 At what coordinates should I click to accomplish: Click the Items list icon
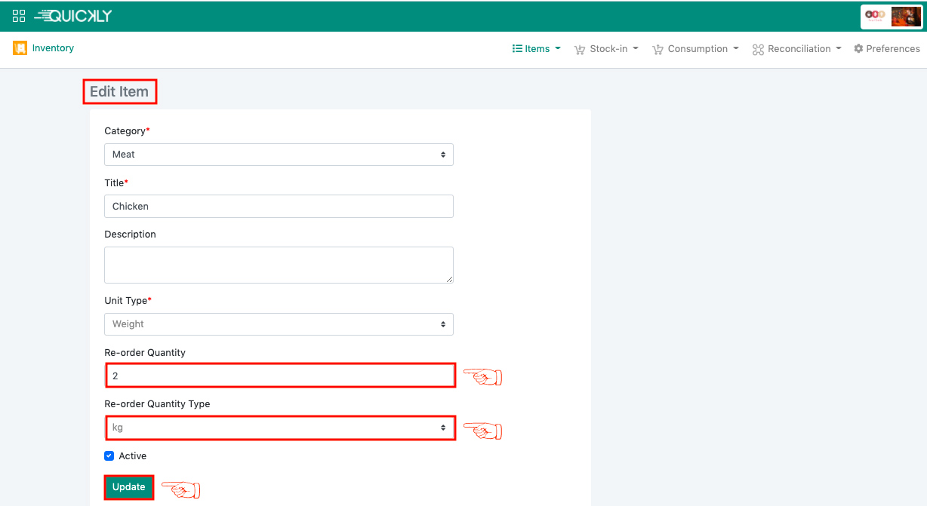[517, 49]
